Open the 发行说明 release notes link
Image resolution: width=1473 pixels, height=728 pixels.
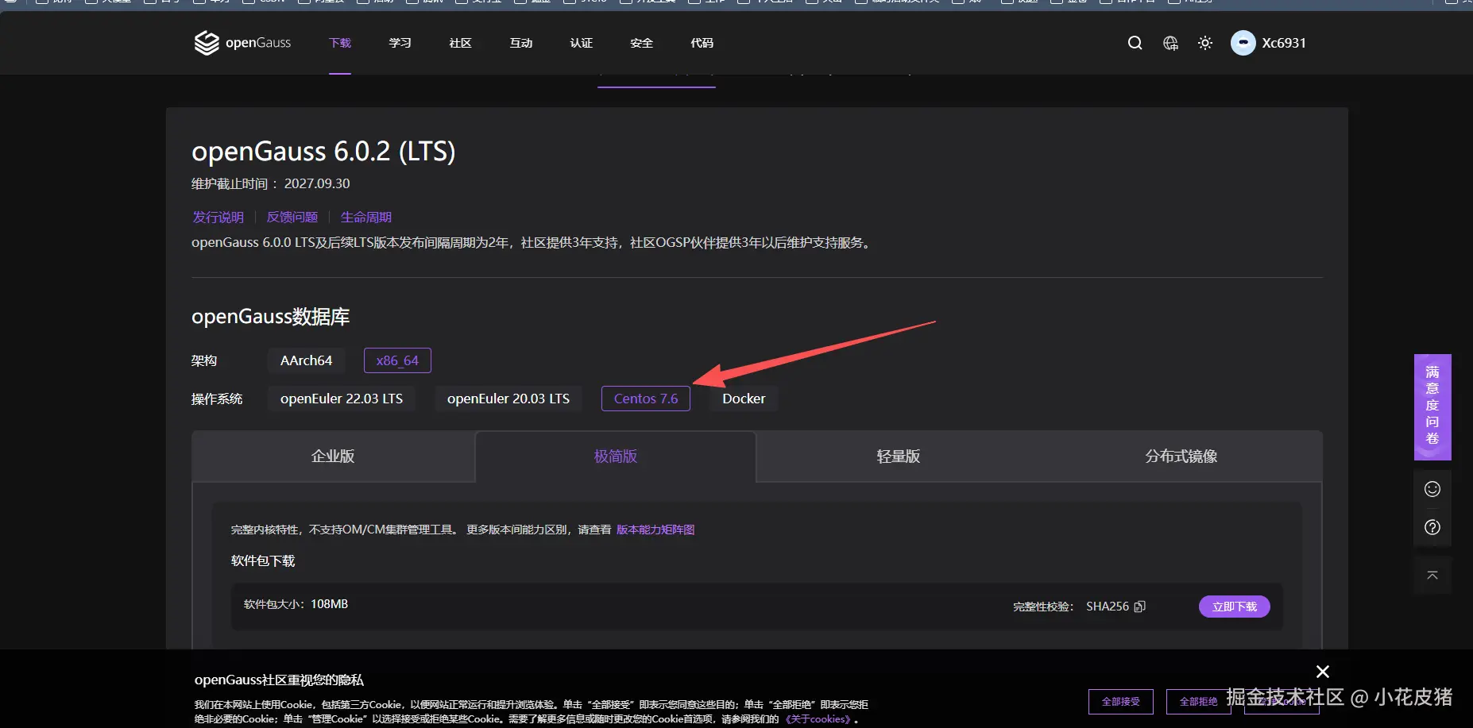tap(218, 216)
